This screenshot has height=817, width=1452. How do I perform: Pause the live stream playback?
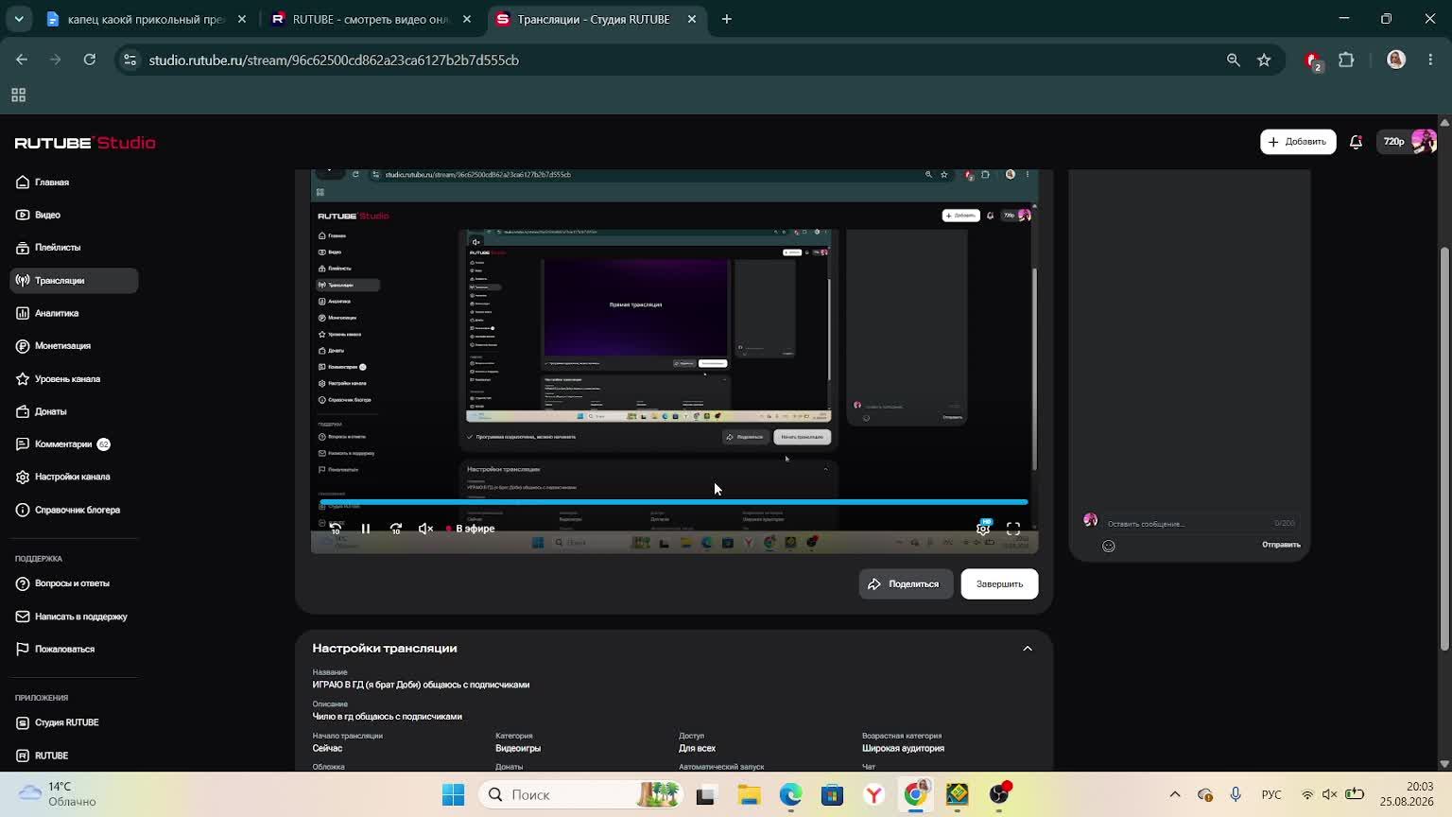pos(366,529)
